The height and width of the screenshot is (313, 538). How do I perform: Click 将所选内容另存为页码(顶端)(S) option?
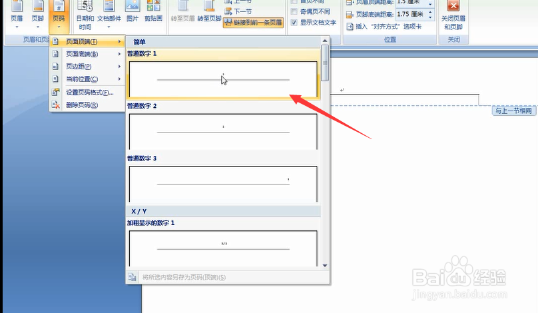pos(184,277)
